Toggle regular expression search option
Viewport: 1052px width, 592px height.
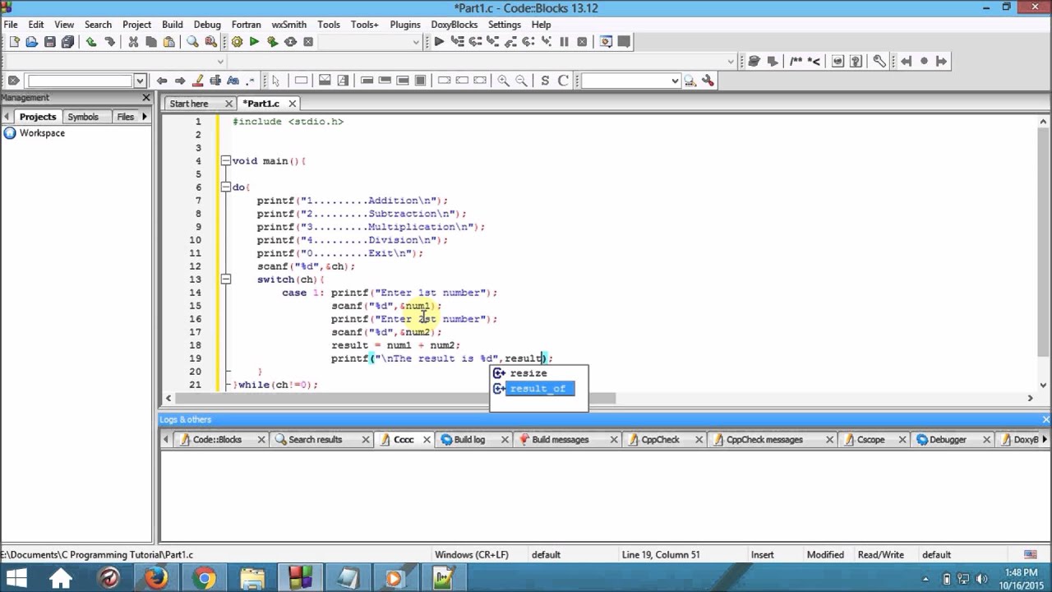point(251,81)
